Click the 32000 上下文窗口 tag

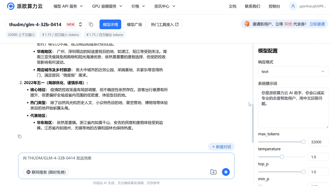[21, 35]
